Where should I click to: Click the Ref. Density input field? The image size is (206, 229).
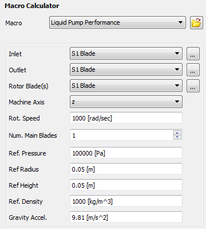pyautogui.click(x=126, y=201)
